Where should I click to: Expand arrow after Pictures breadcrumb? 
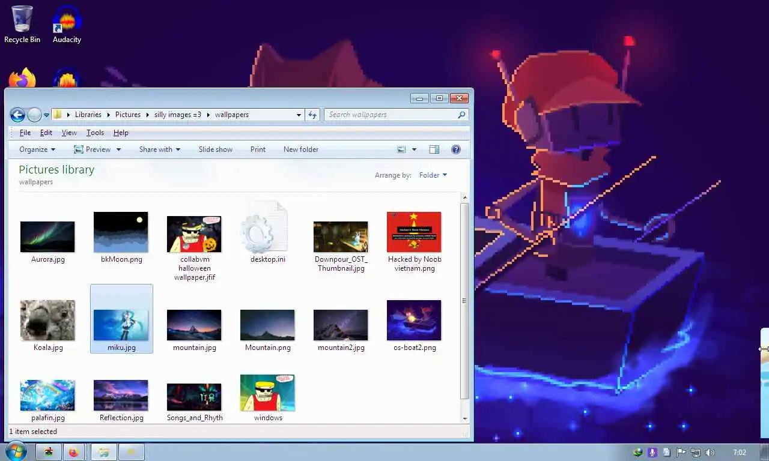[x=147, y=115]
